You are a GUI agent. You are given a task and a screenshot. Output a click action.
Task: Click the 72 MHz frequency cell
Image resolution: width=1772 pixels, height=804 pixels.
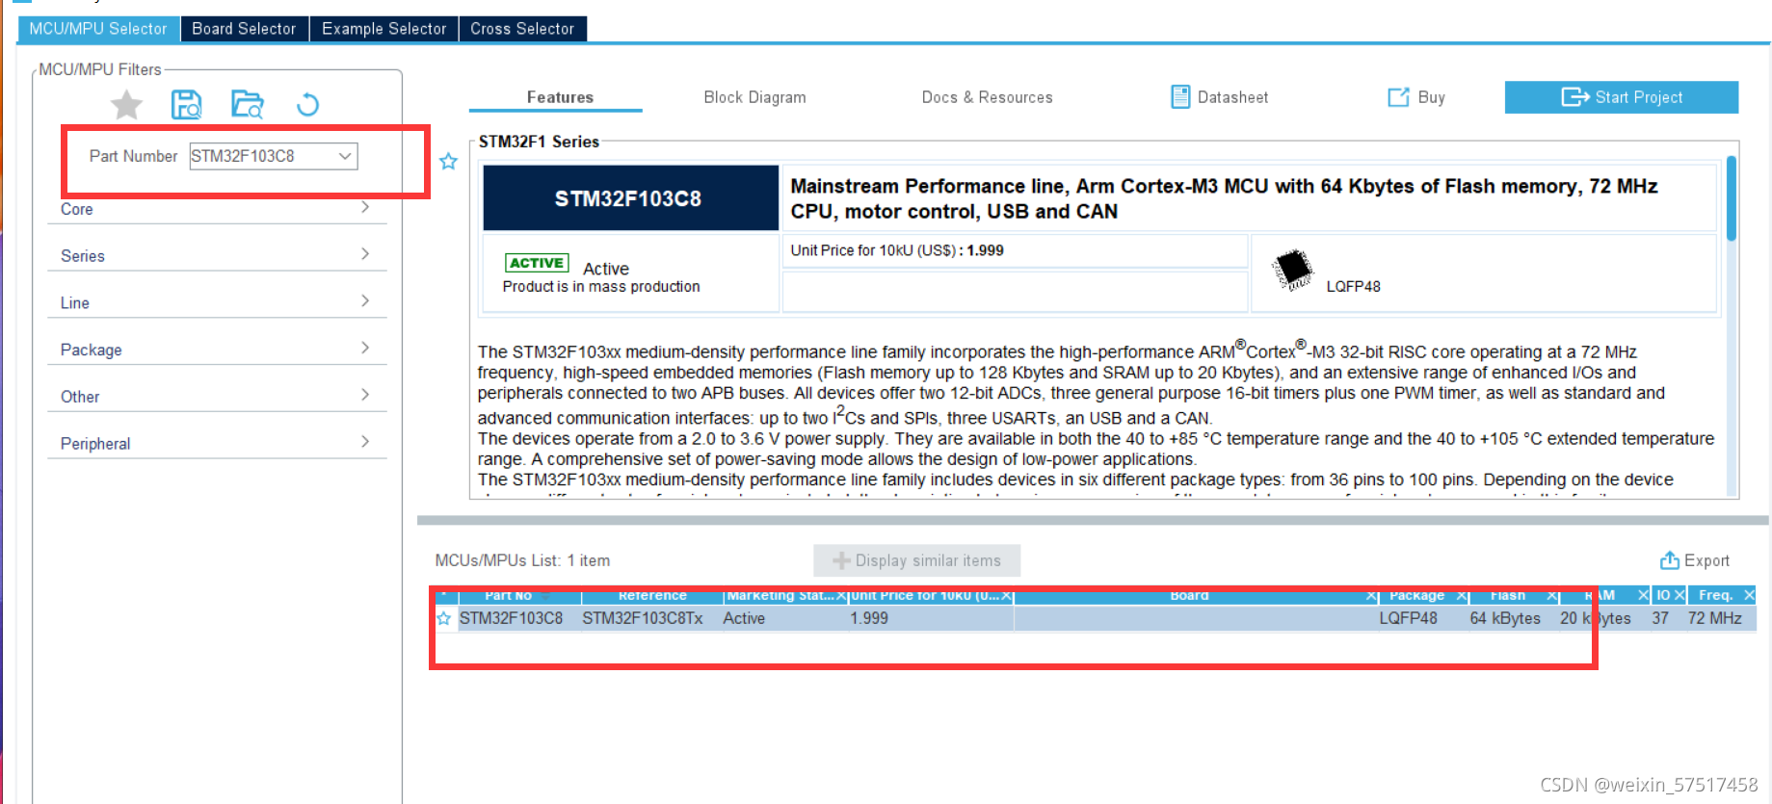[x=1714, y=618]
